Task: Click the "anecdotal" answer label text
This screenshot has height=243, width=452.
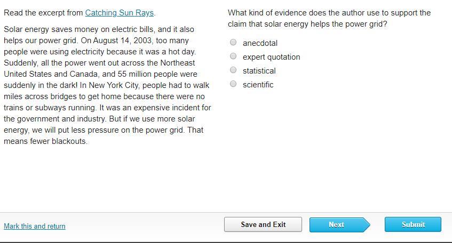Action: [x=260, y=43]
